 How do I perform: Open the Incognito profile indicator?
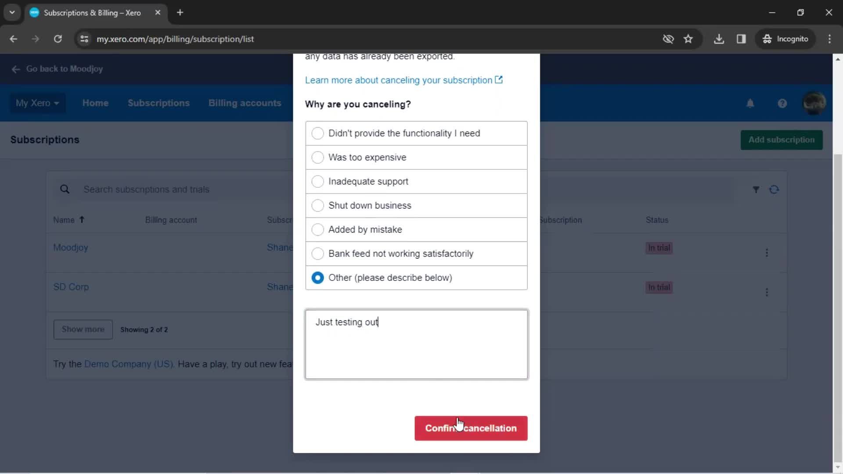click(x=785, y=39)
